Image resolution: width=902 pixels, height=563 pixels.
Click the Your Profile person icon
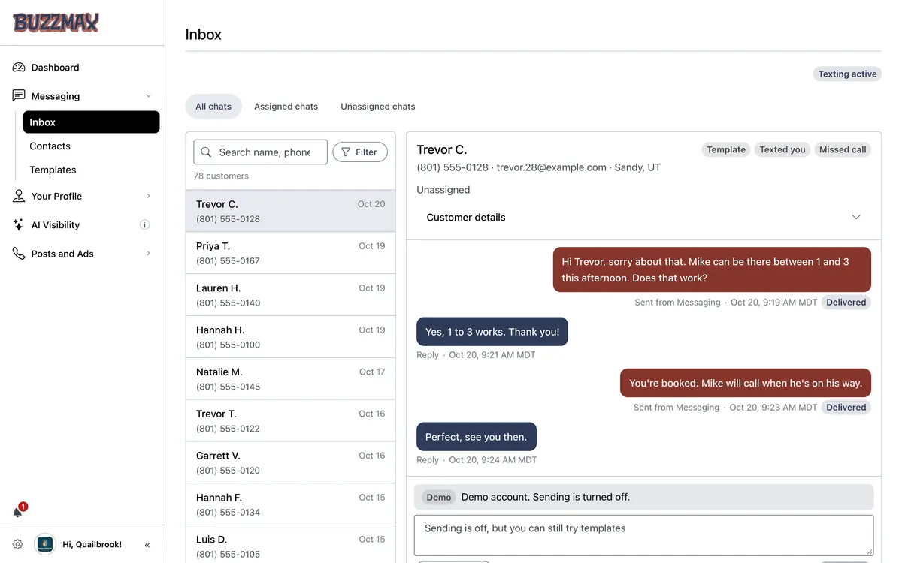[x=19, y=196]
